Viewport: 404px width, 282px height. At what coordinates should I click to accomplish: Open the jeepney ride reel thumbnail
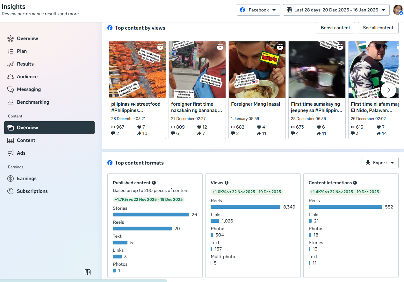317,70
